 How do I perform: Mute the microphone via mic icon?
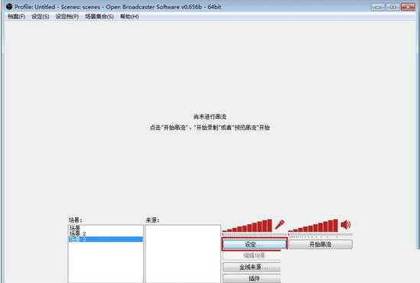pos(280,224)
